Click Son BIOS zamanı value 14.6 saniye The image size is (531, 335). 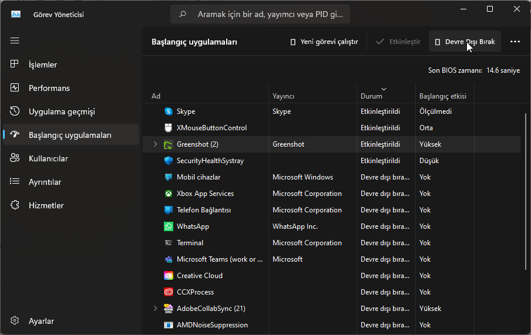503,70
